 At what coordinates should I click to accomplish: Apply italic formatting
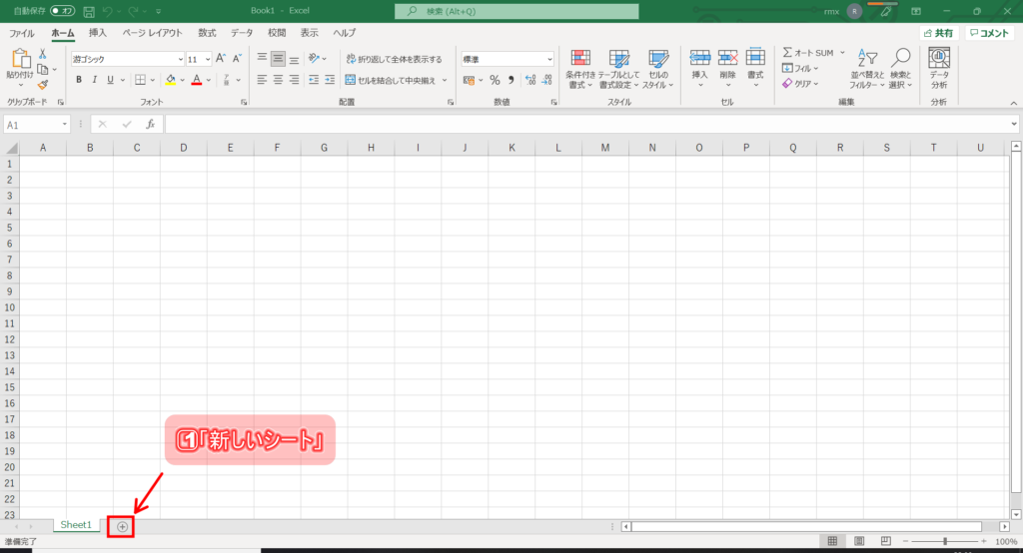[x=95, y=80]
